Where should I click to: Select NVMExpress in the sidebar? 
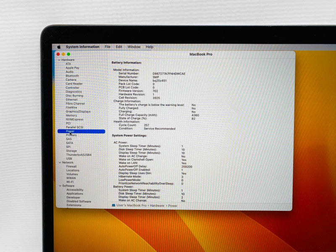coord(75,119)
